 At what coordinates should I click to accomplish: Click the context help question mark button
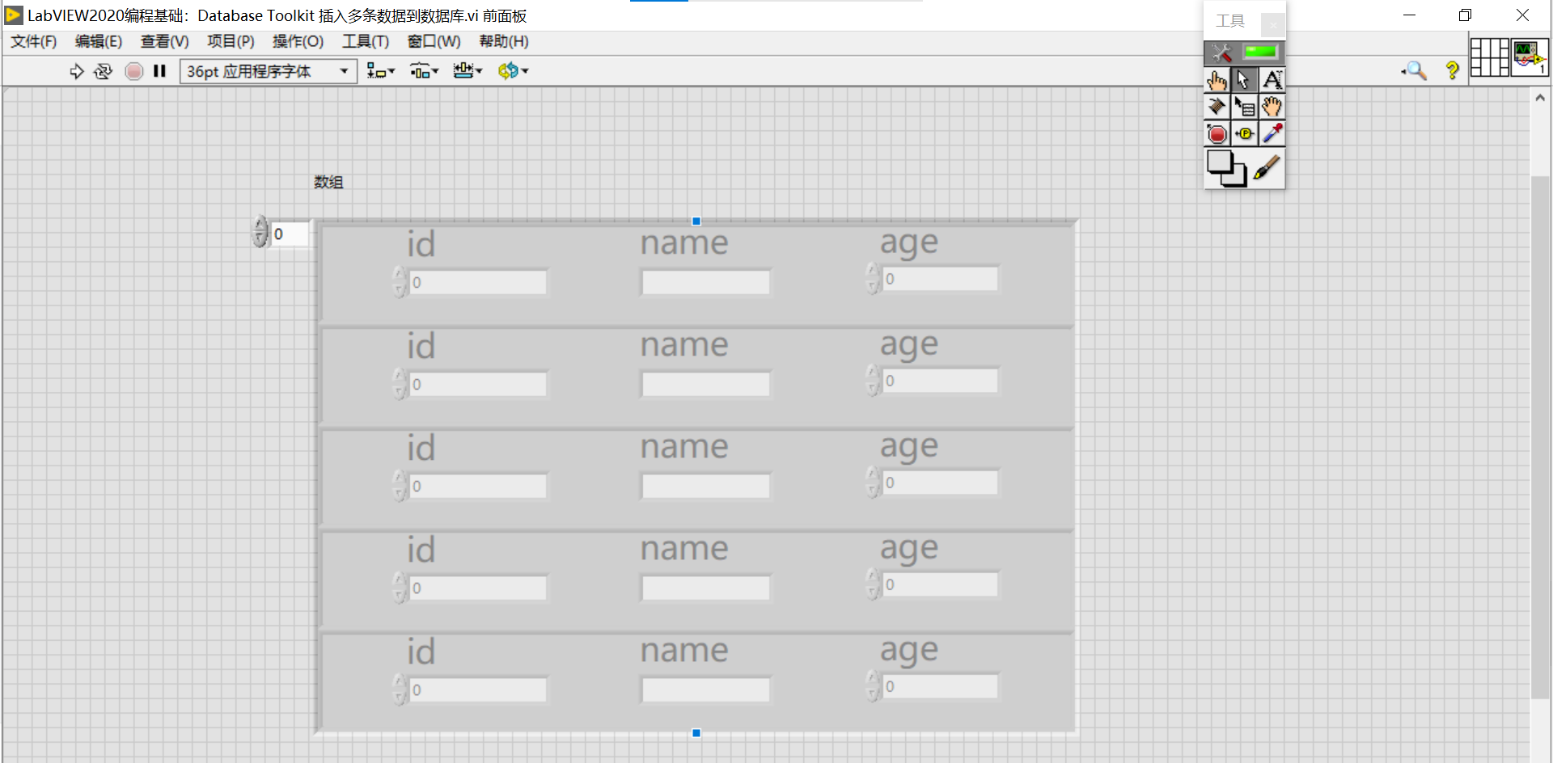pos(1452,71)
